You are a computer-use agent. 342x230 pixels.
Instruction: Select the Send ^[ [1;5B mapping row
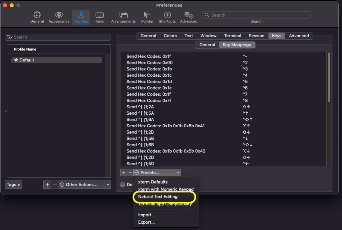point(223,138)
